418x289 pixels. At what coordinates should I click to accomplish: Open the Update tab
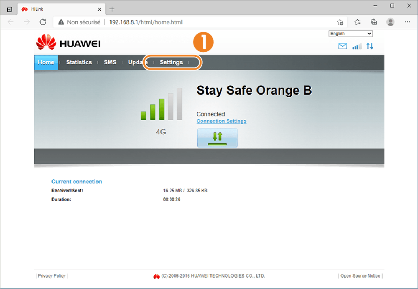tap(138, 62)
